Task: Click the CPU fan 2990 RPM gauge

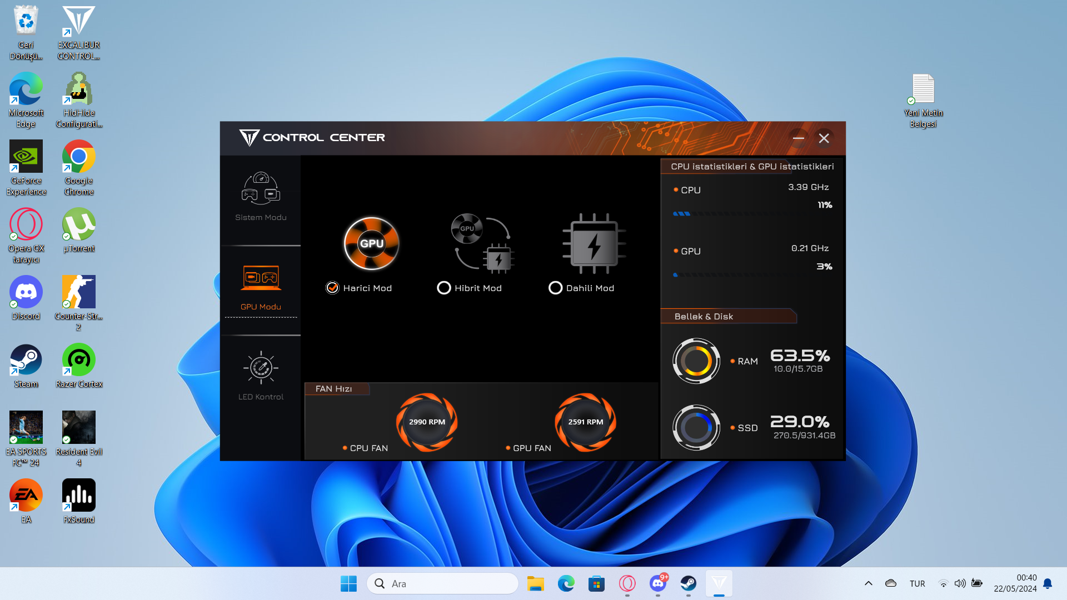Action: click(427, 422)
